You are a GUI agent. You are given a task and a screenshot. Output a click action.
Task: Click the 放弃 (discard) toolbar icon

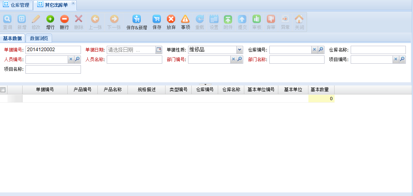point(171,19)
